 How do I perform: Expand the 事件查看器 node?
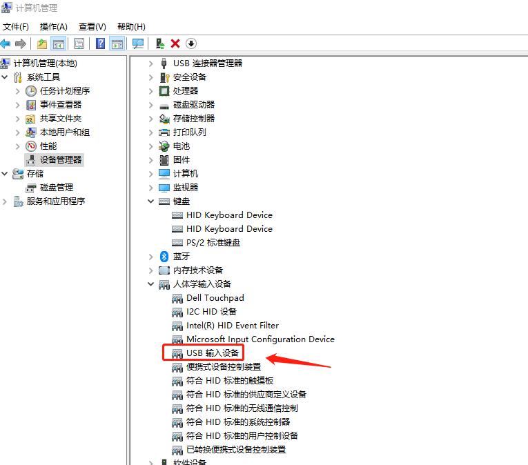[17, 105]
